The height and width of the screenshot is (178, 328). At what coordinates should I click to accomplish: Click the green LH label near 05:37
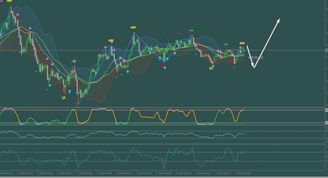[x=226, y=44]
